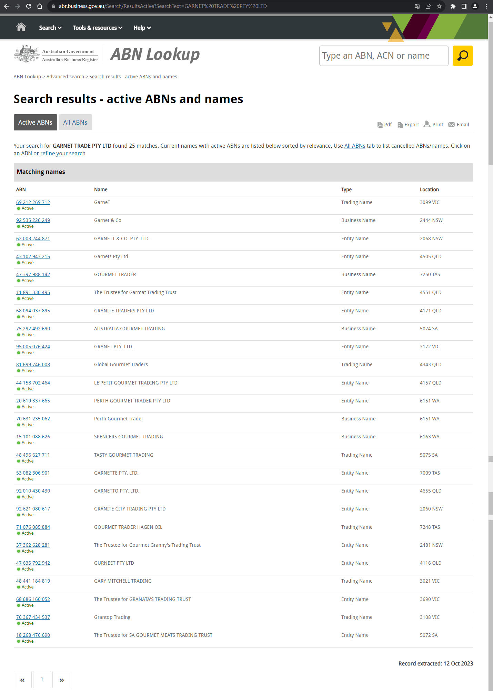Click the refine your search link
Screen dimensions: 493x691
[63, 154]
